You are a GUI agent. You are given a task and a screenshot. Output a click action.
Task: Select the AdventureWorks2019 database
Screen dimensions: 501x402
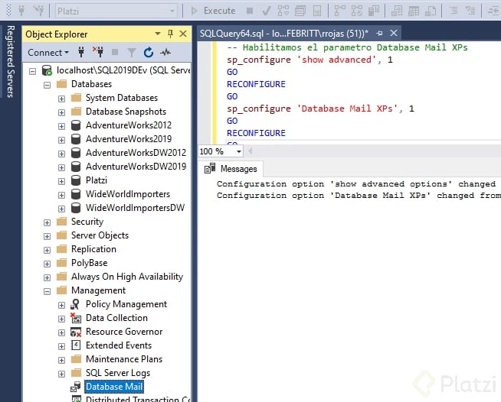click(x=129, y=139)
